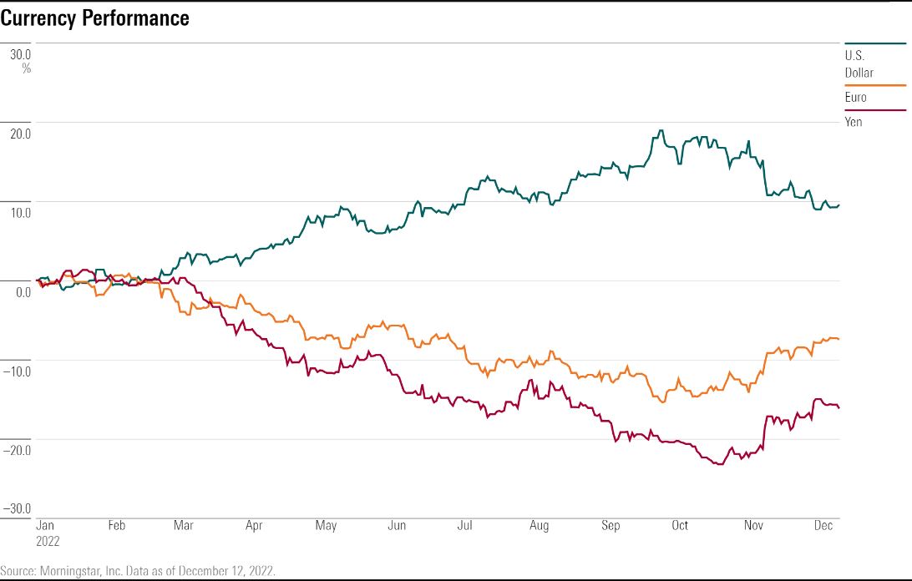This screenshot has height=581, width=912.
Task: Click the Currency Performance chart title
Action: 94,18
